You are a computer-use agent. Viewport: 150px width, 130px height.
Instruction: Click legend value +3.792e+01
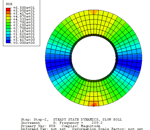24,22
